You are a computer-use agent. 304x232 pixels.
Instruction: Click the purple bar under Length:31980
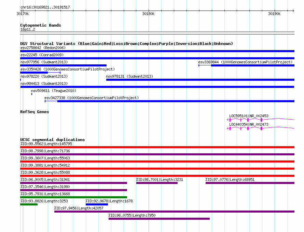click(x=74, y=190)
